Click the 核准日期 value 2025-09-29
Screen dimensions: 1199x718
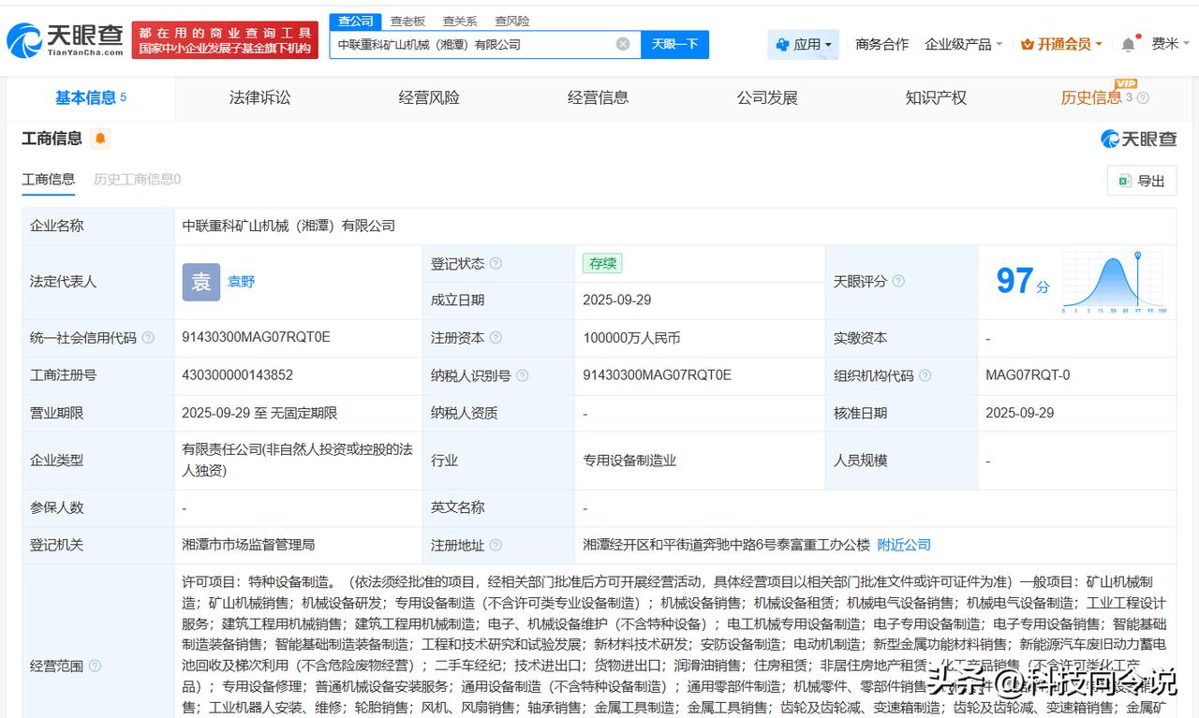pyautogui.click(x=1020, y=413)
